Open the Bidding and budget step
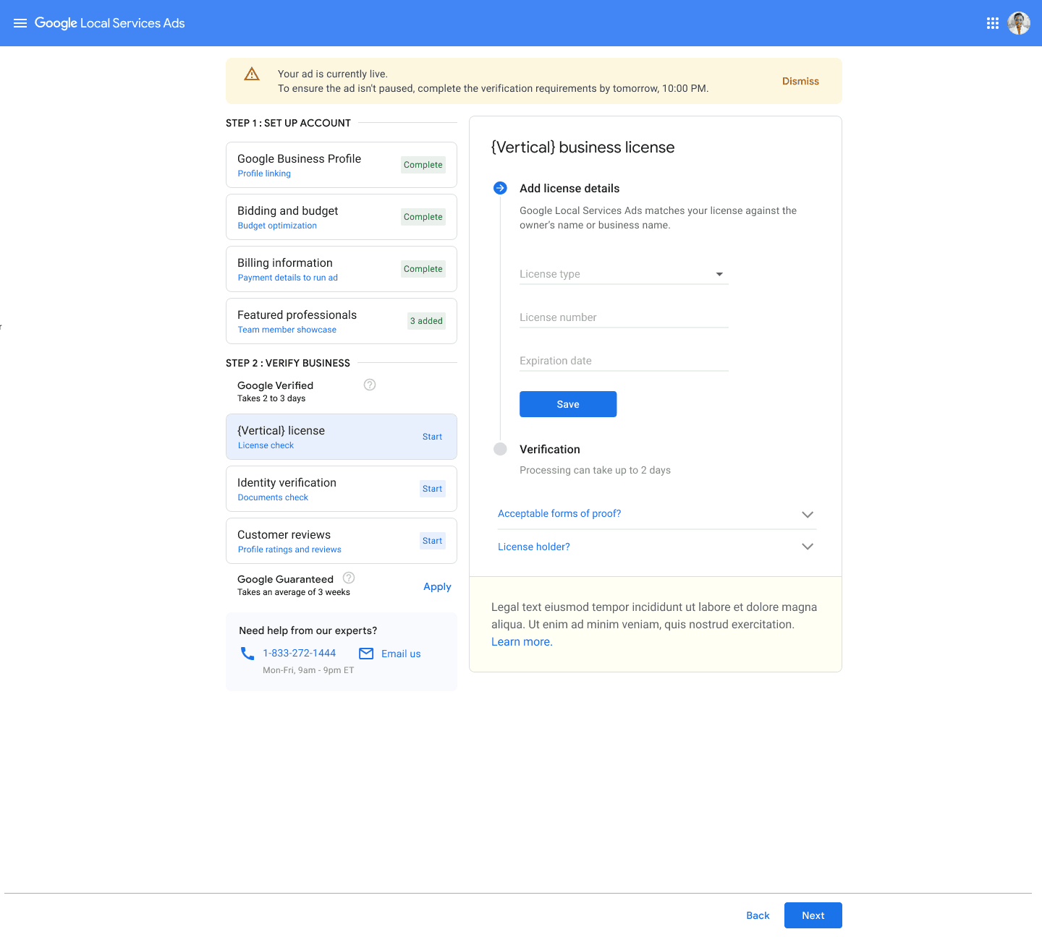This screenshot has height=937, width=1042. (x=342, y=217)
